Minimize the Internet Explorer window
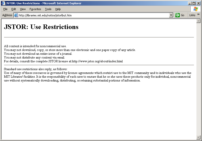The height and width of the screenshot is (141, 202). [190, 3]
